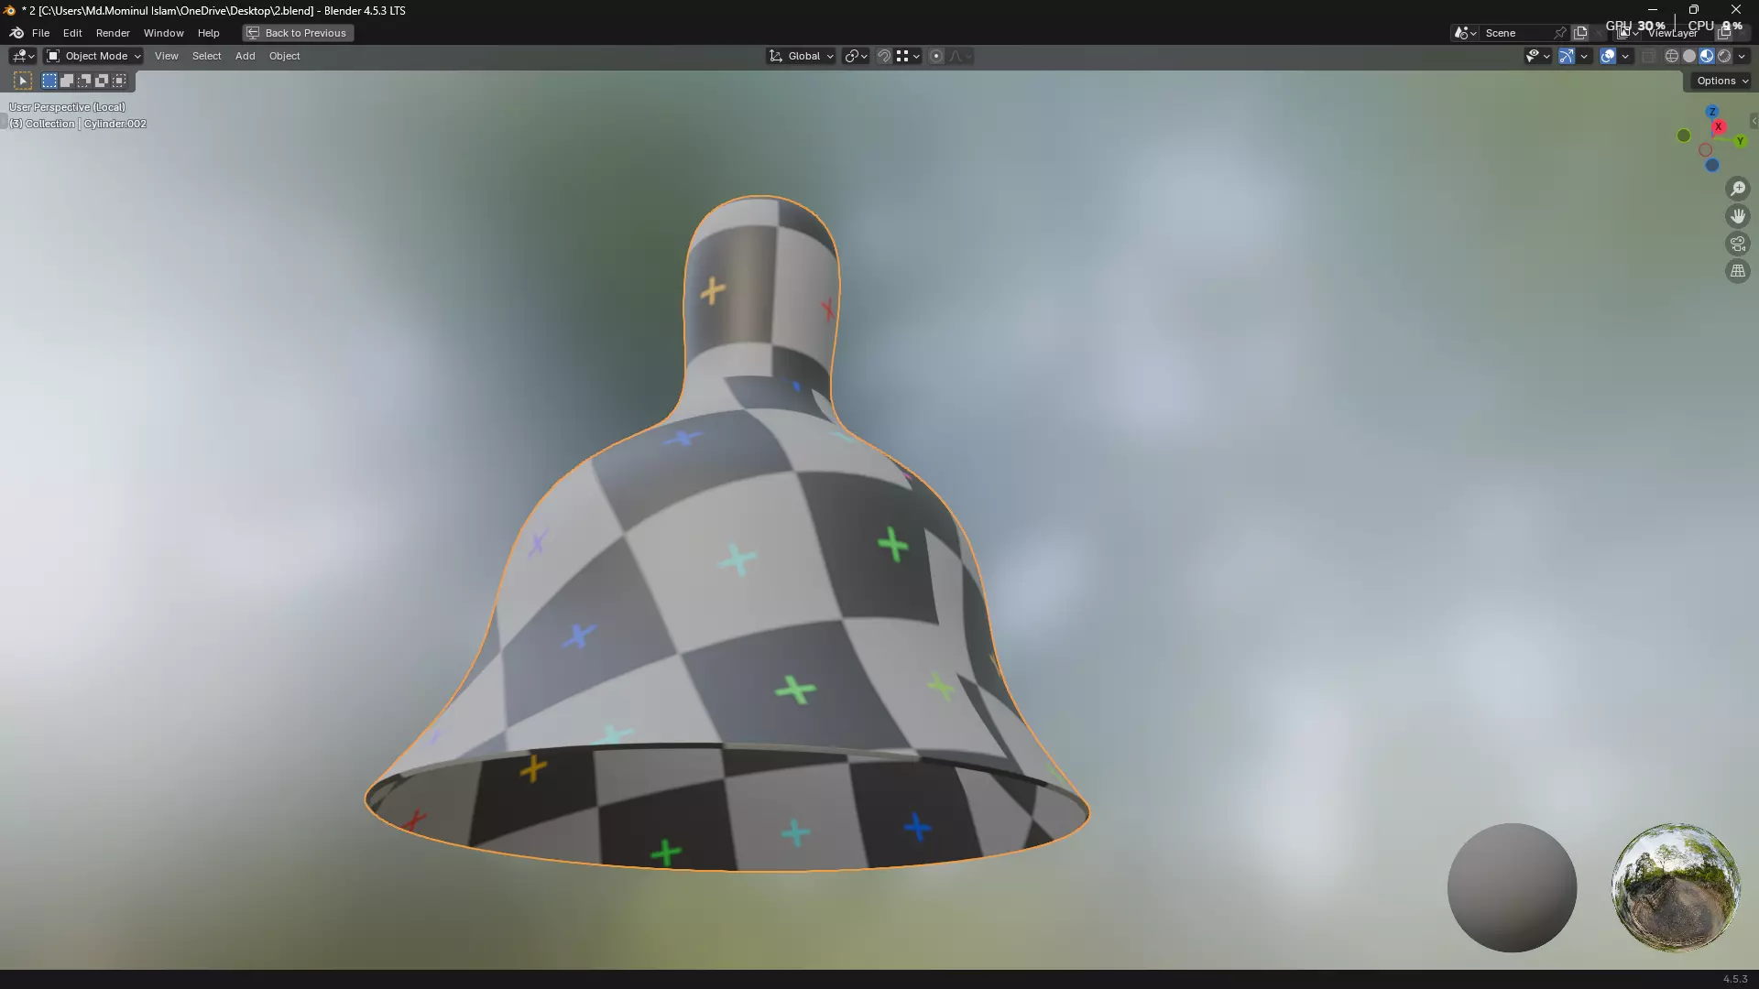Choose Extend existing selection mode
This screenshot has height=989, width=1759.
coord(67,81)
